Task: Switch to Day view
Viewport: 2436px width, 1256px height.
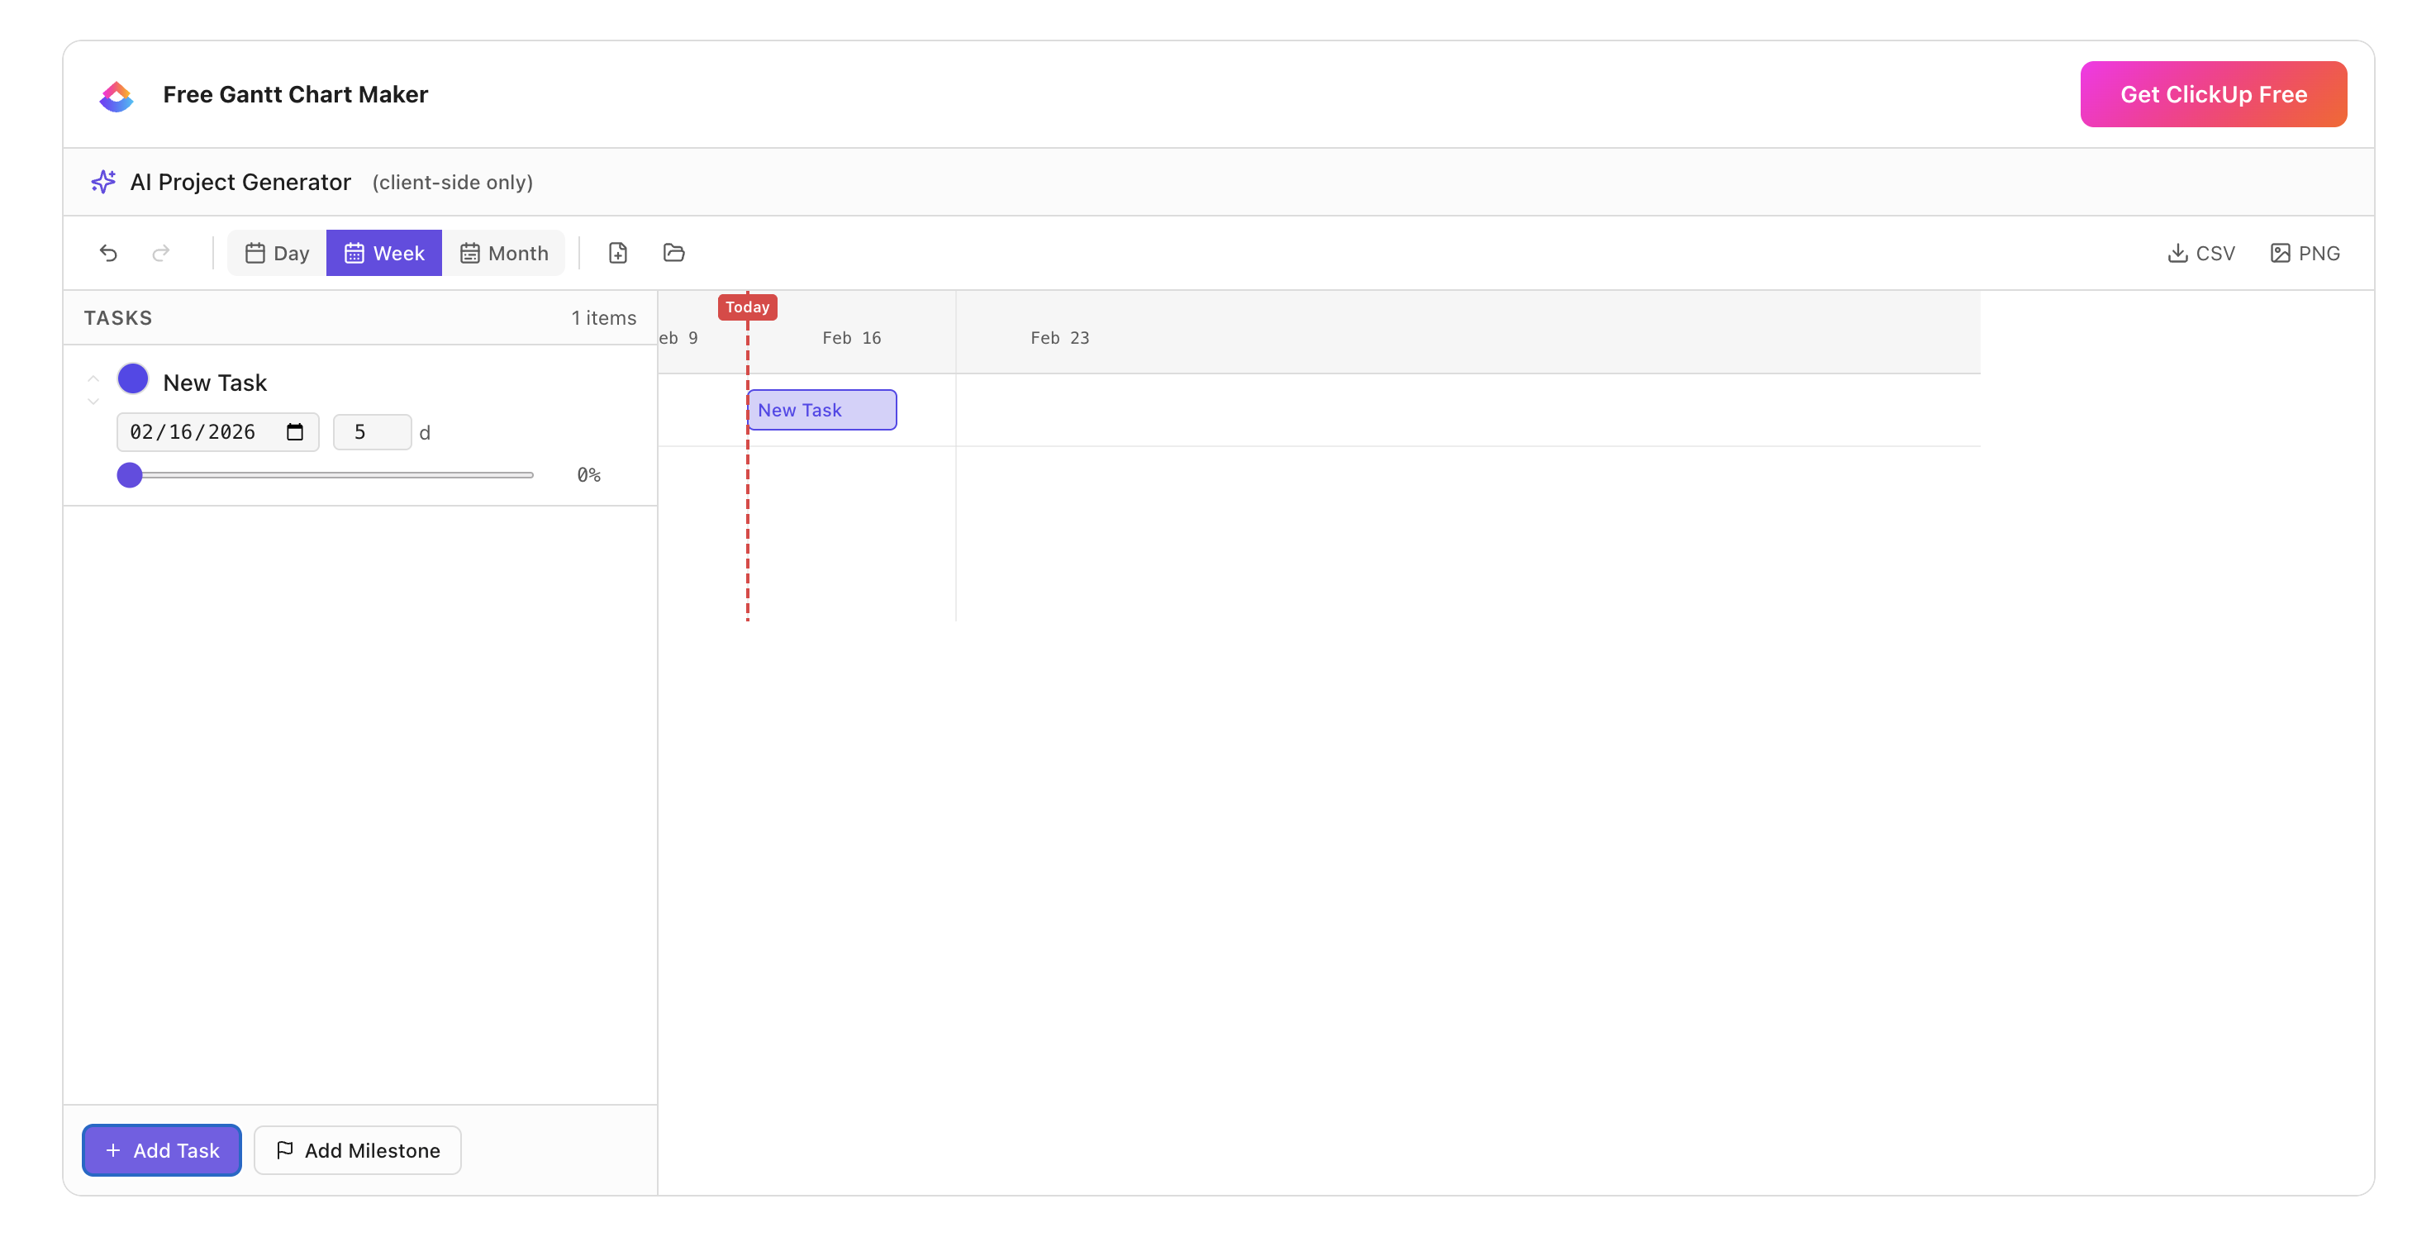Action: (275, 253)
